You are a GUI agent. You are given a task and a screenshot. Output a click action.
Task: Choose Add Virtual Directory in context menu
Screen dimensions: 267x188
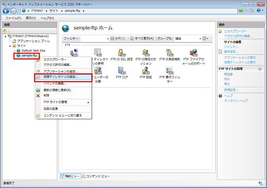[63, 77]
